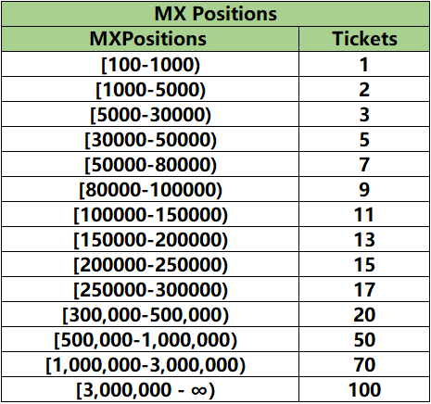Select the 70 tickets value cell
431x404 pixels.
(364, 364)
